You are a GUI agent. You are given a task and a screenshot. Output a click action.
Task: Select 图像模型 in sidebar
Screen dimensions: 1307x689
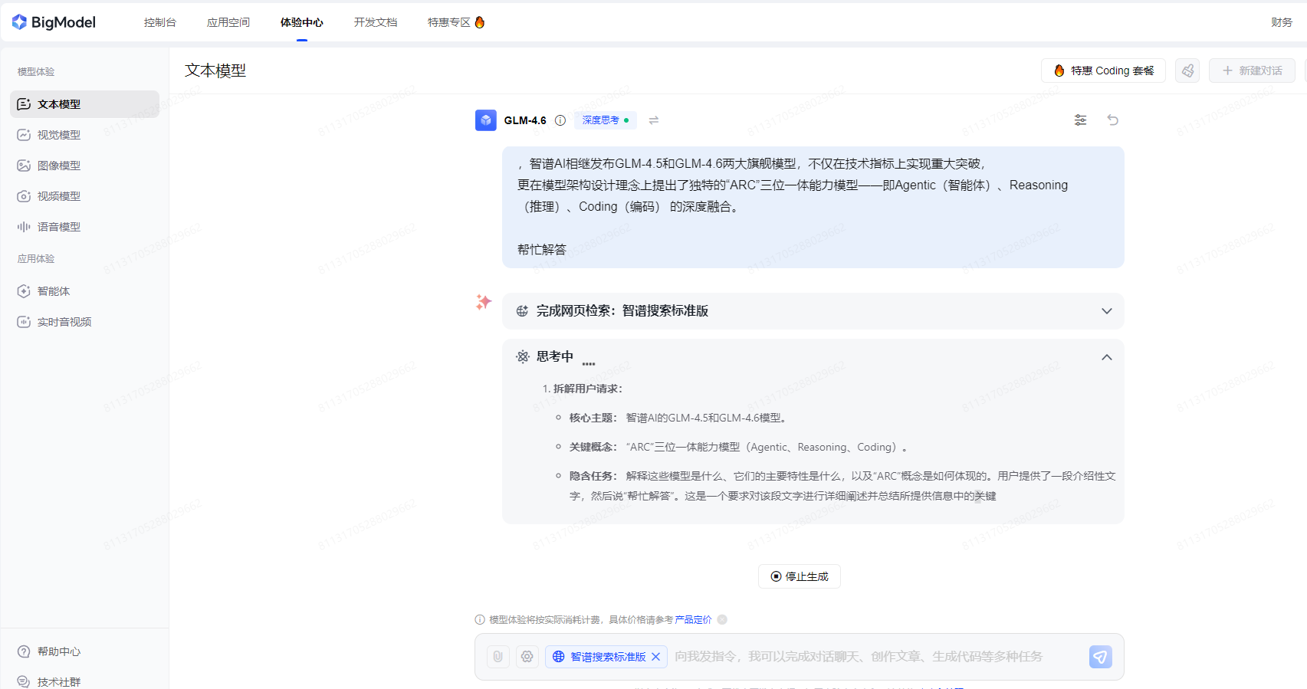pyautogui.click(x=84, y=166)
